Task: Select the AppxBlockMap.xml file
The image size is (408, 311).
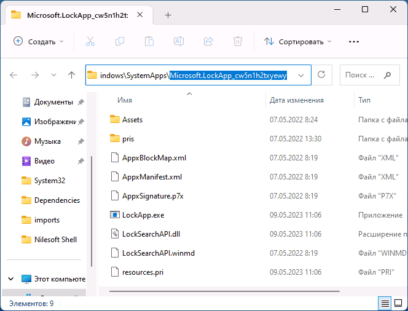Action: tap(154, 158)
